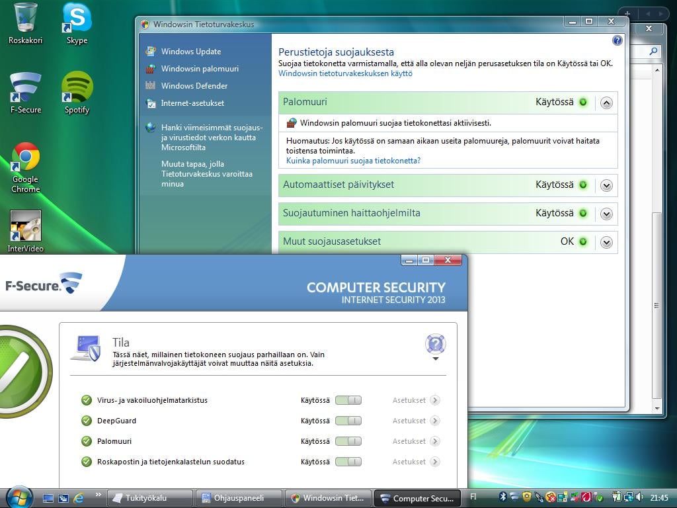Open help in Tietoturvakeskus via blue question mark
677x508 pixels.
pos(617,40)
